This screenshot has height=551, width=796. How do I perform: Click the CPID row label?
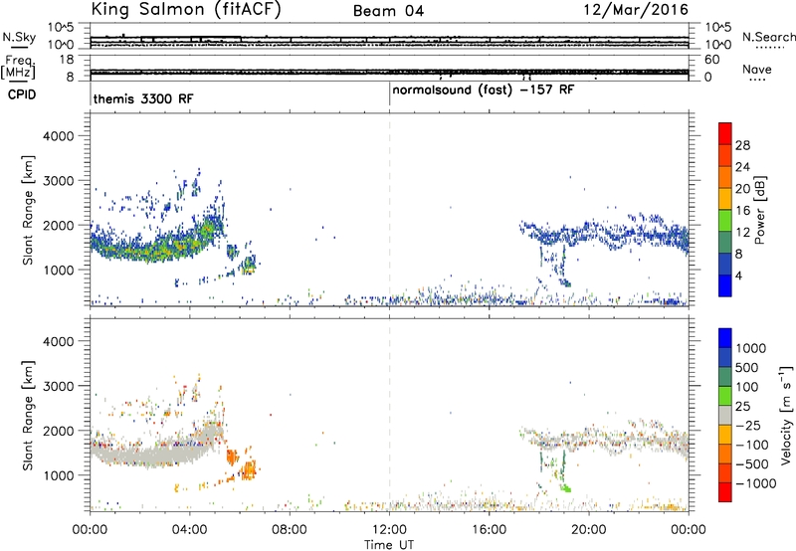tap(22, 94)
